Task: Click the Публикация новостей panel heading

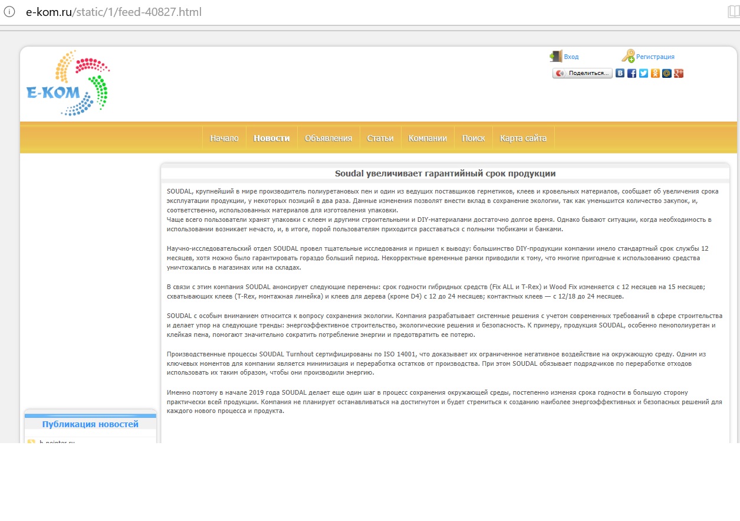Action: pos(90,424)
